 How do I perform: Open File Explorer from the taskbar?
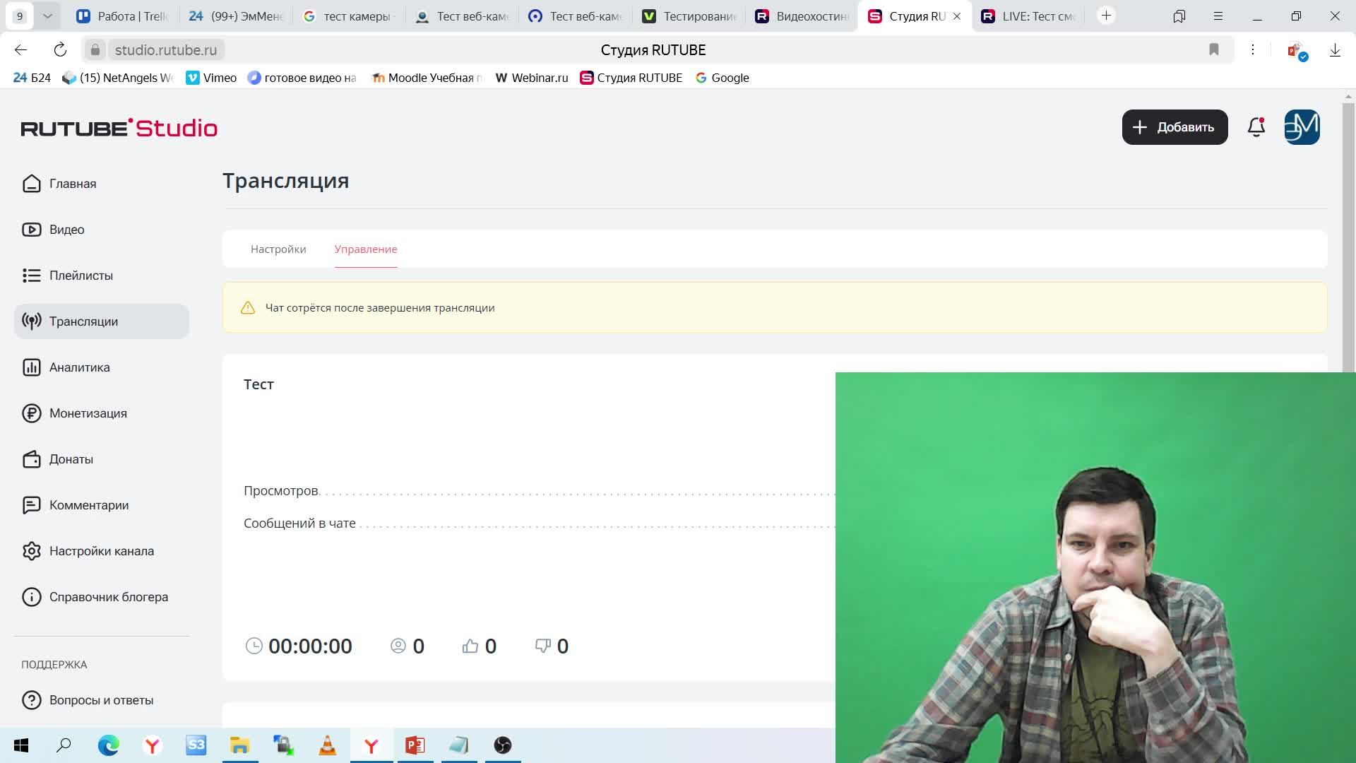click(x=240, y=745)
